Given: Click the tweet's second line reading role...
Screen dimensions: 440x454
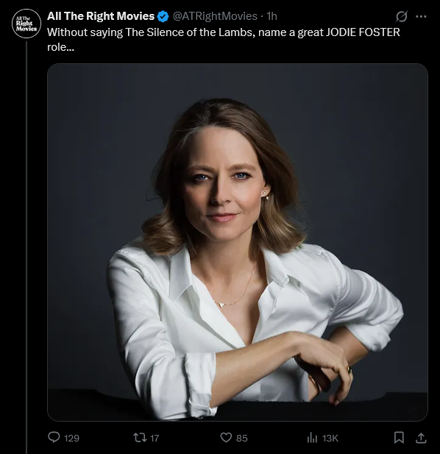Looking at the screenshot, I should pos(61,47).
